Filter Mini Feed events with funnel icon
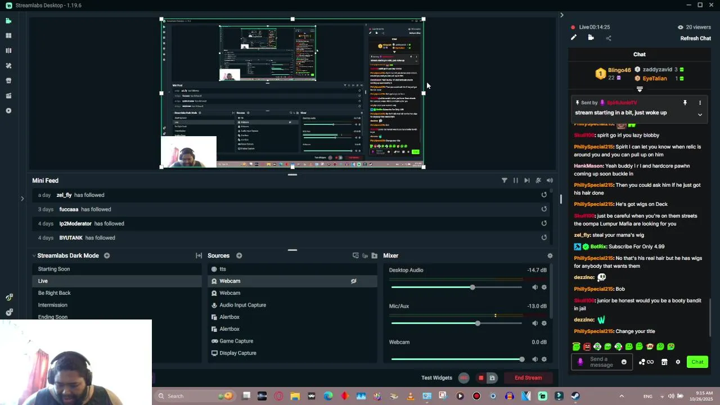Viewport: 720px width, 405px height. pos(505,181)
